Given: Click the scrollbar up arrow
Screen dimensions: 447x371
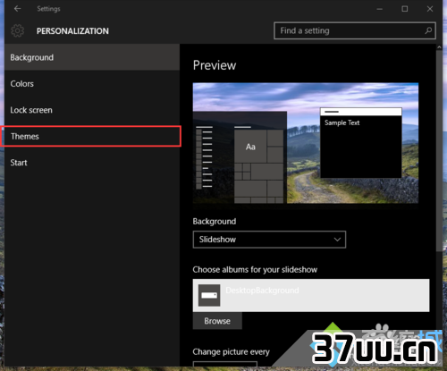Looking at the screenshot, I should coord(439,47).
